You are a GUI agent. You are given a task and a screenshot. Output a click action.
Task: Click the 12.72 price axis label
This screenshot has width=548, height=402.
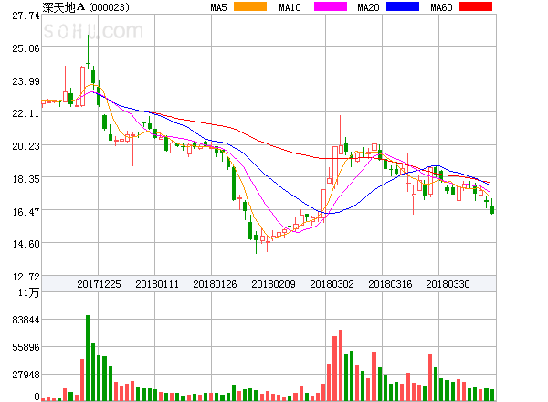point(26,277)
